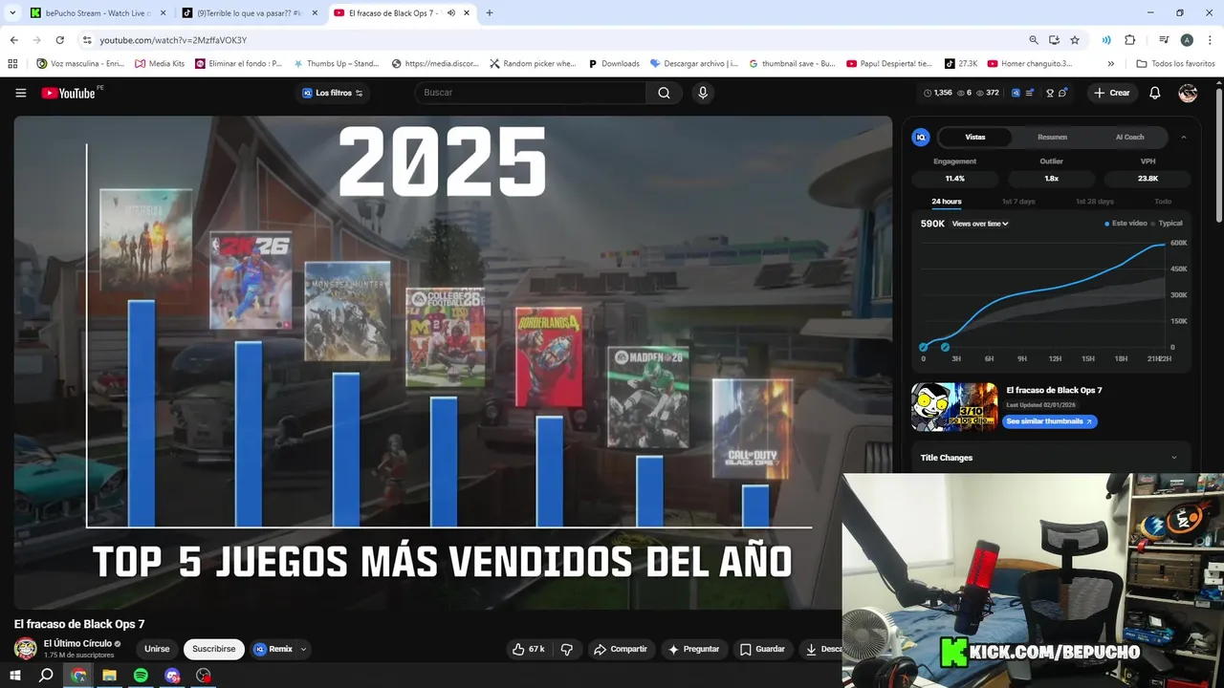Screen dimensions: 1224x688
Task: Go back with Chrome's back arrow
Action: pos(13,40)
